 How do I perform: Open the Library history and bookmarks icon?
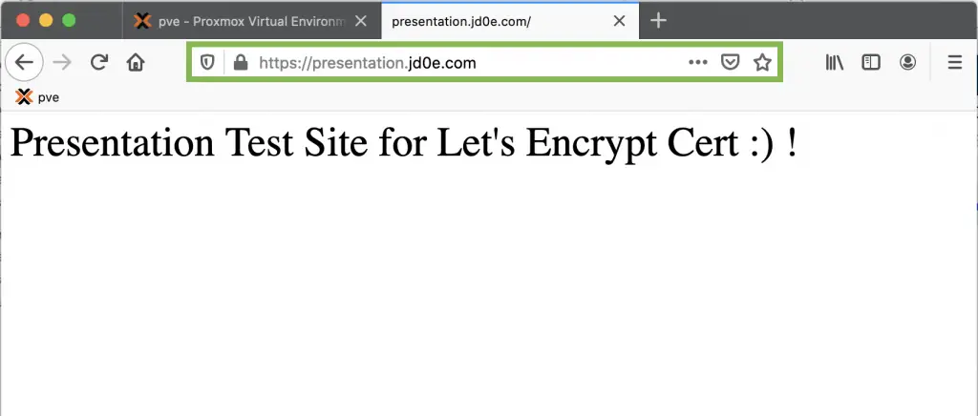[x=835, y=62]
